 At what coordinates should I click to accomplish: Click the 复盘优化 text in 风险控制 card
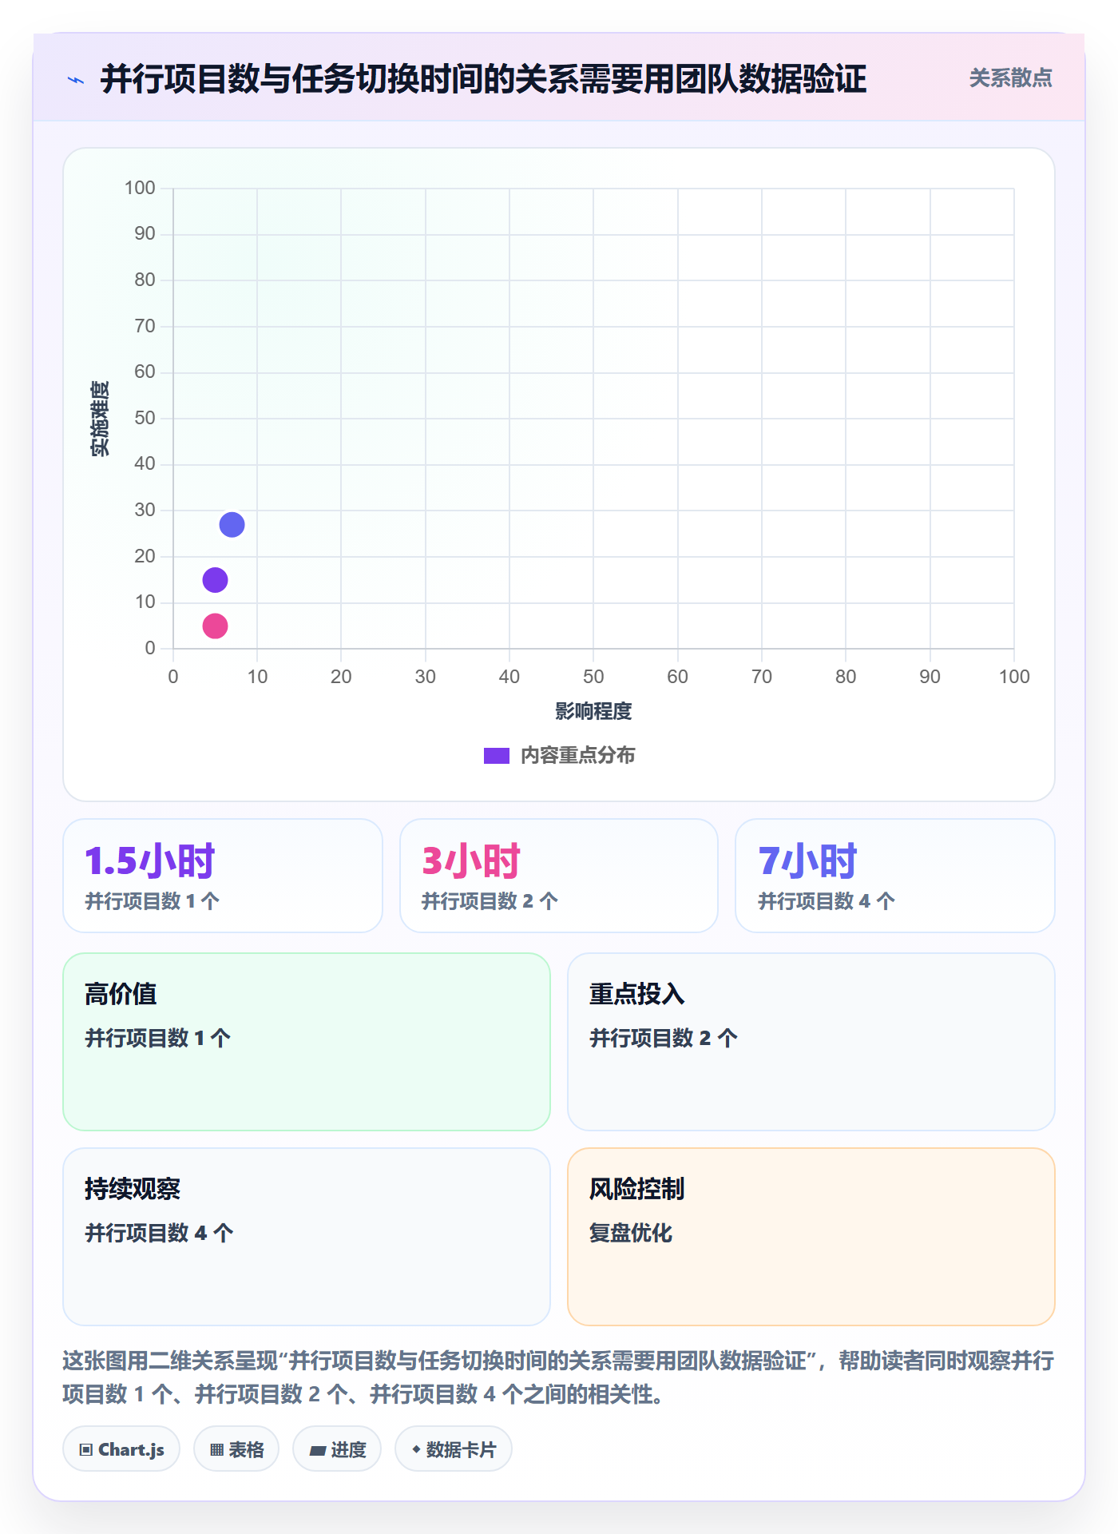coord(631,1233)
